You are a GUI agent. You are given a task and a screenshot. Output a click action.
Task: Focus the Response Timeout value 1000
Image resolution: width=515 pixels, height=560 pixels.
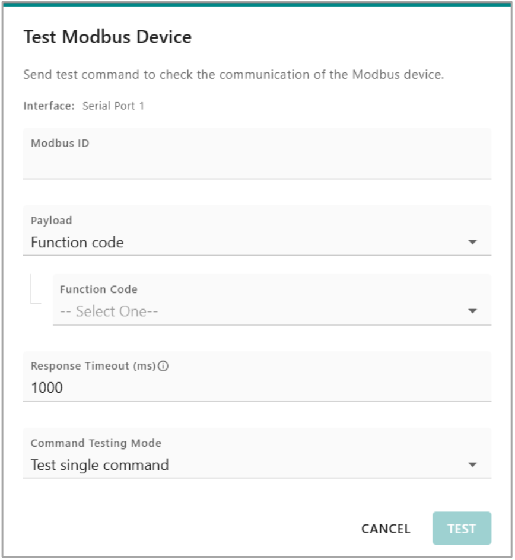47,388
